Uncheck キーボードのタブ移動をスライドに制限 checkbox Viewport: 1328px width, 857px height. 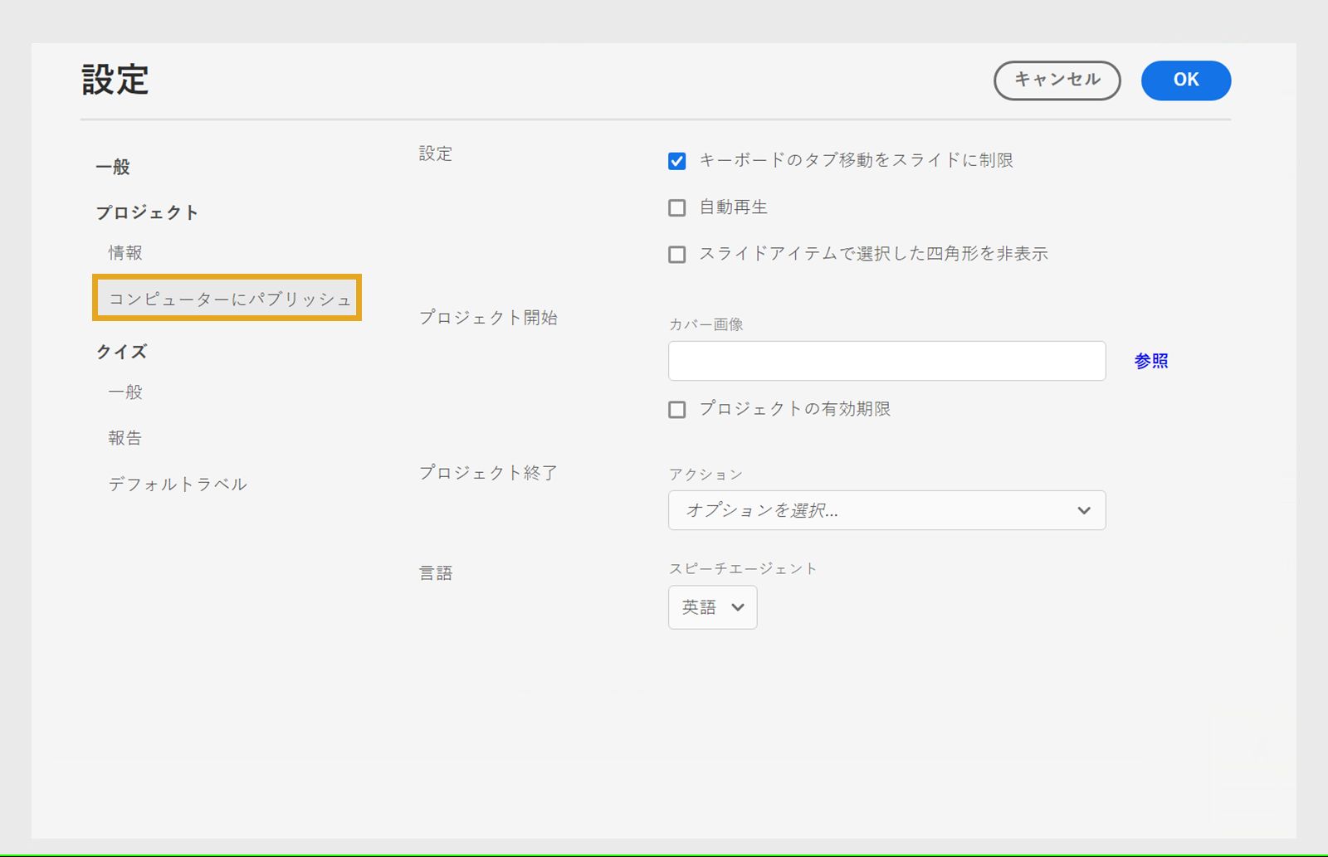point(677,161)
